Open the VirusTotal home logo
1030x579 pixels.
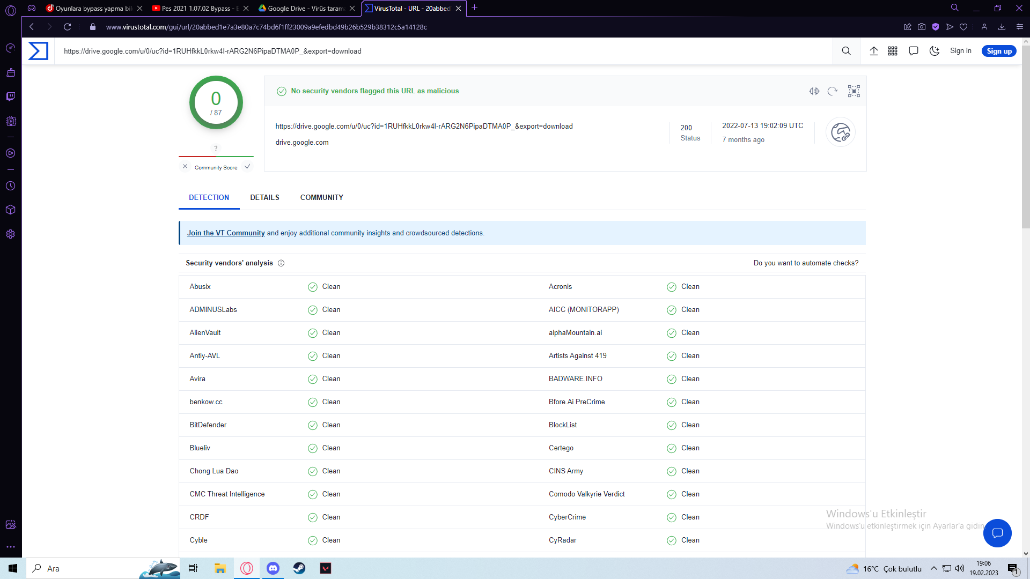[x=38, y=51]
